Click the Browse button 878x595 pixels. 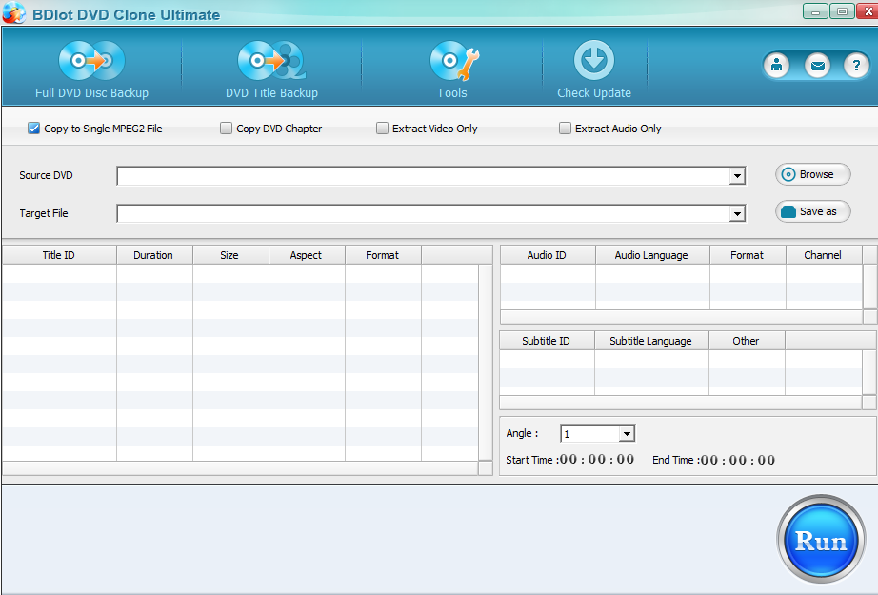(x=813, y=174)
